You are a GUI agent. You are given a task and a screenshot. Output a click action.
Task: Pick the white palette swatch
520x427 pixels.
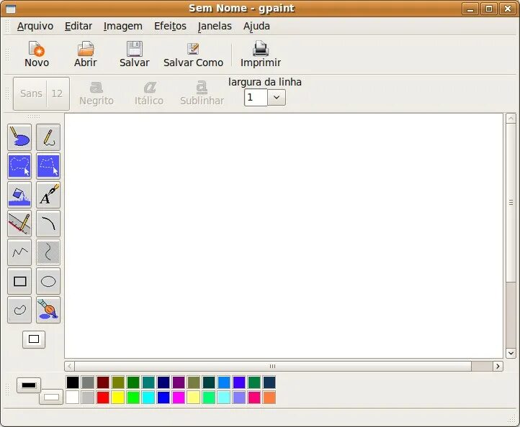(73, 398)
